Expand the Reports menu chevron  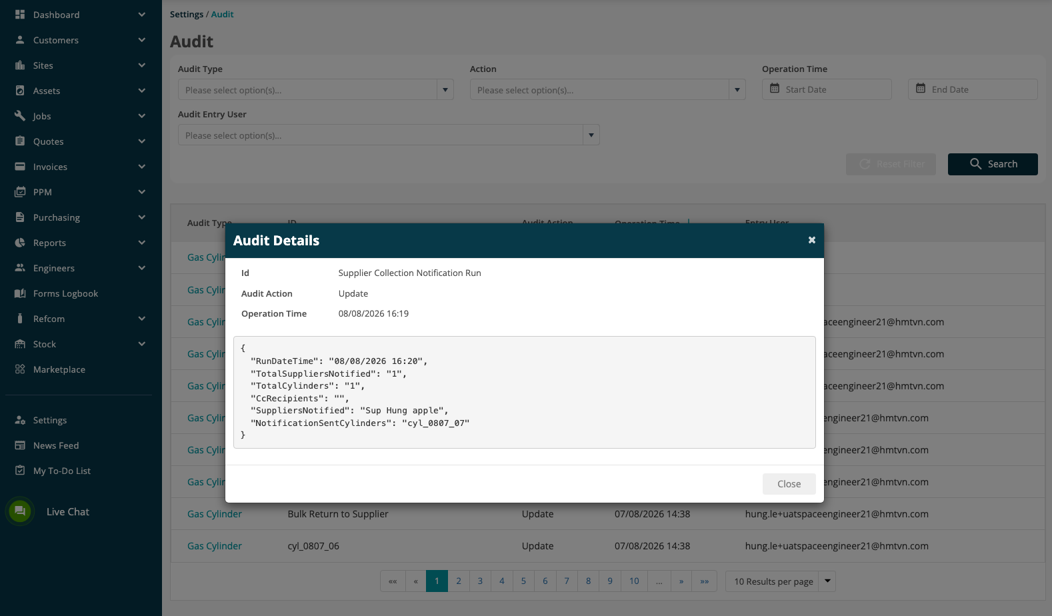[x=141, y=242]
